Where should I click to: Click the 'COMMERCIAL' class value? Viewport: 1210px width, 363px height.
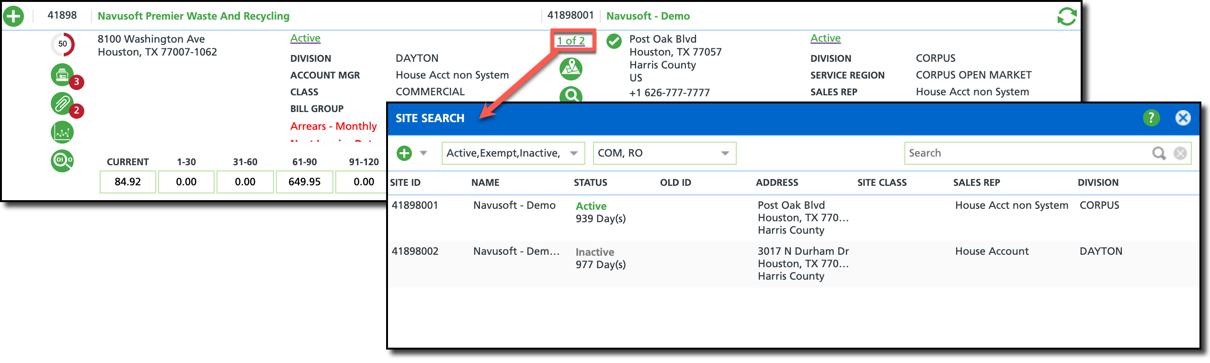click(430, 92)
